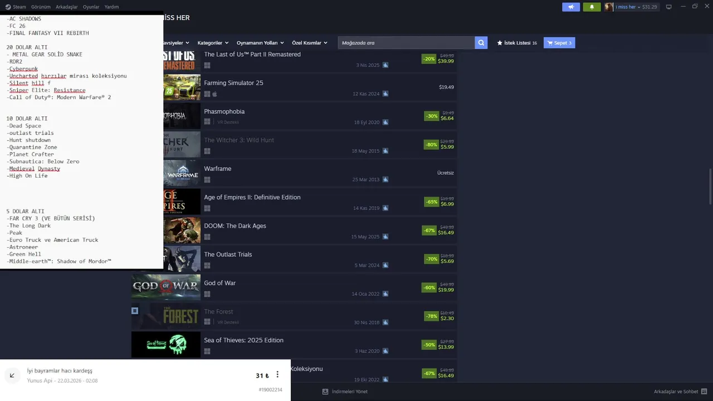The height and width of the screenshot is (401, 713).
Task: Open the i miss her account dropdown
Action: pyautogui.click(x=631, y=7)
